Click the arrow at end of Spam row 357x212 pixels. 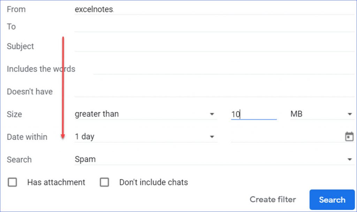click(x=349, y=160)
